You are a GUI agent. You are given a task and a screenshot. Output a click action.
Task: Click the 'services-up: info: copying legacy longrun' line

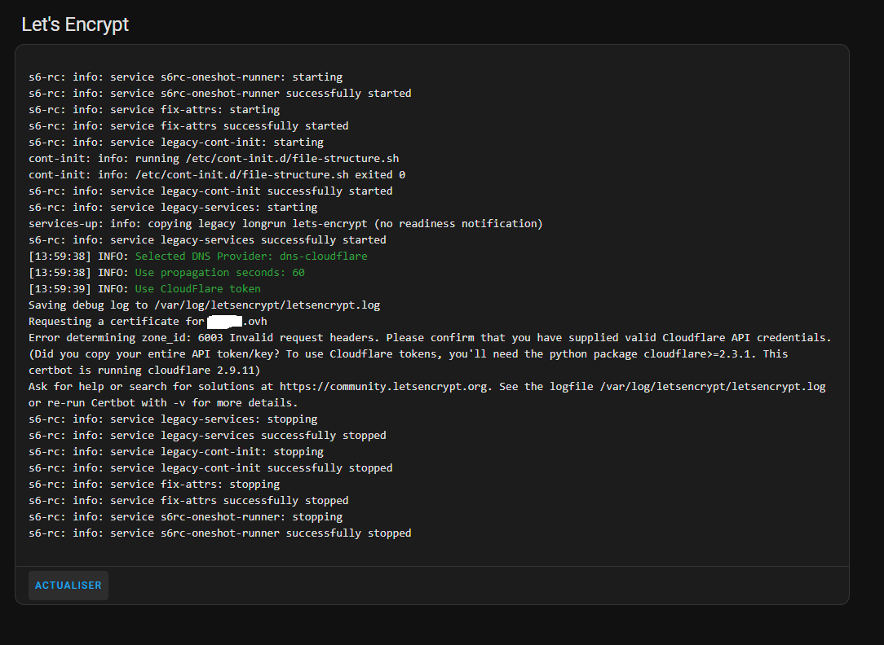285,223
